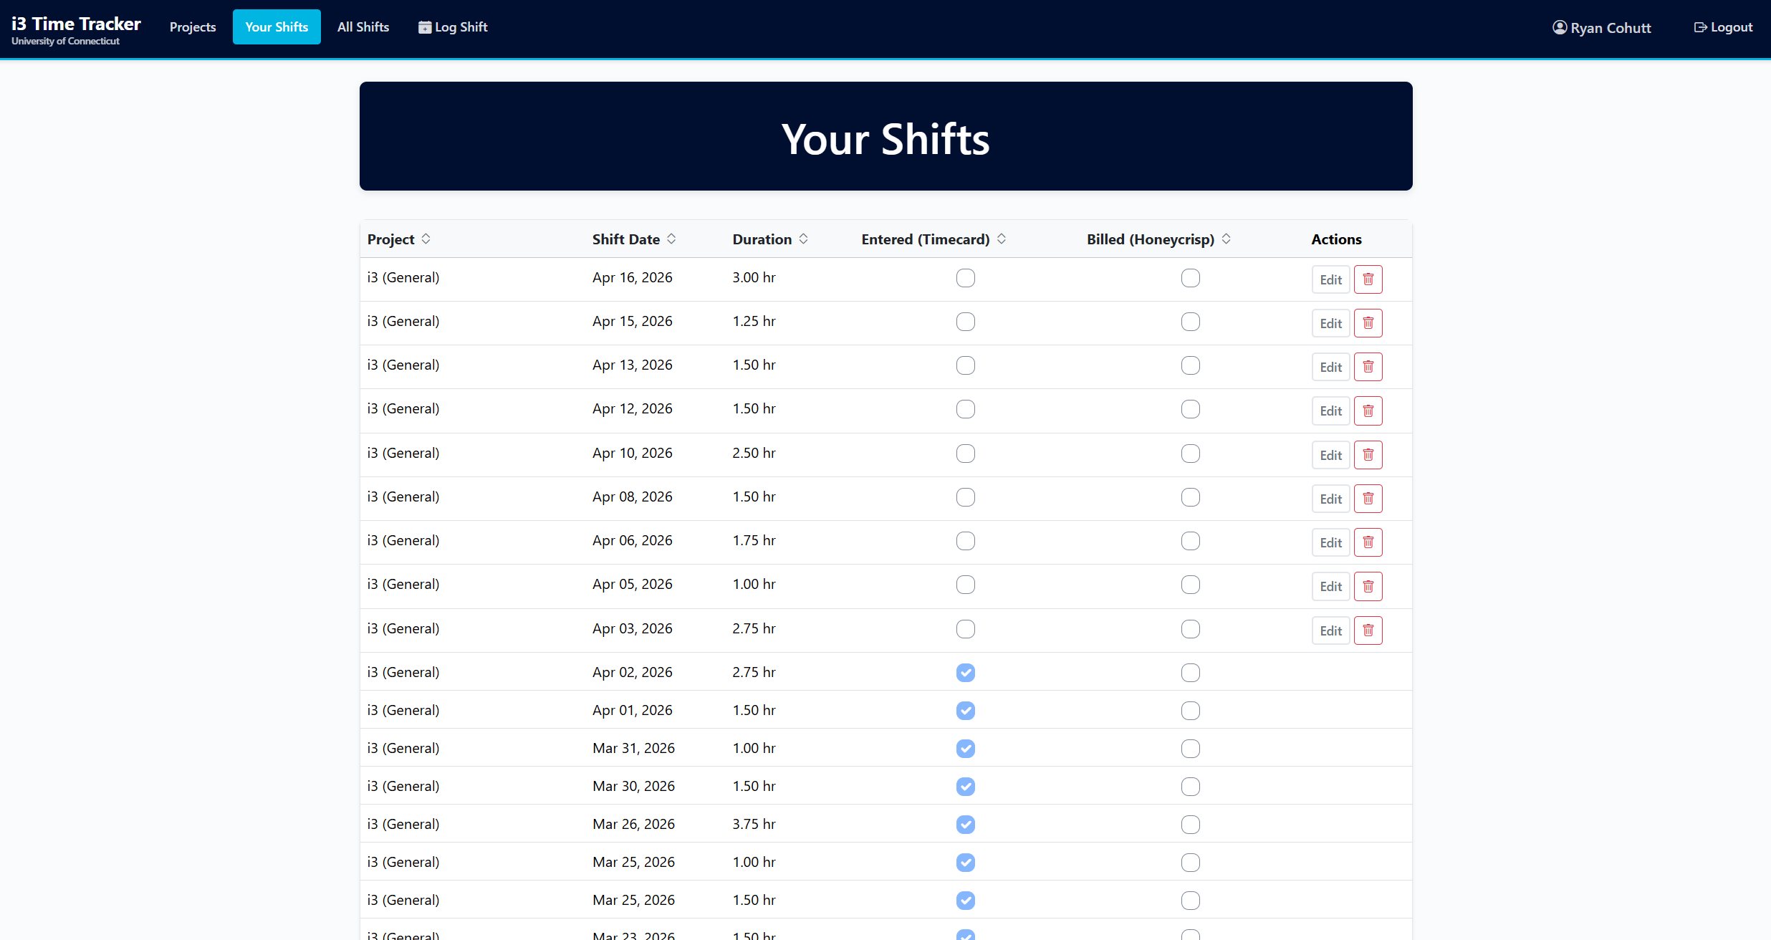1771x940 pixels.
Task: Mark Apr 10 shift as Billed (Honeycrisp)
Action: coord(1190,454)
